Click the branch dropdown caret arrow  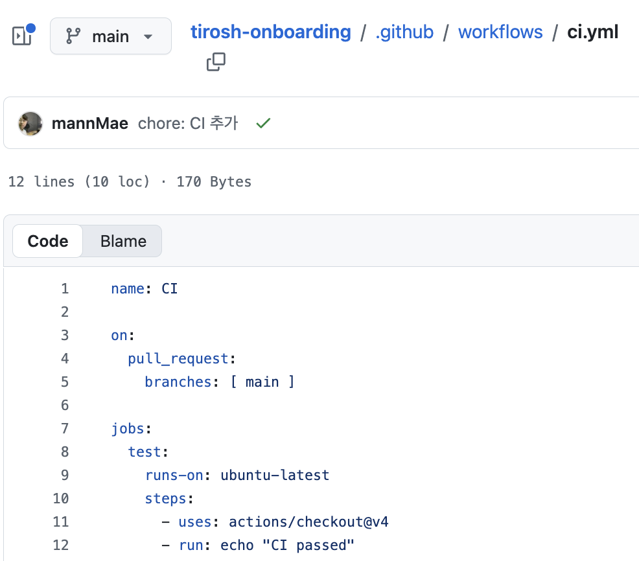click(148, 37)
